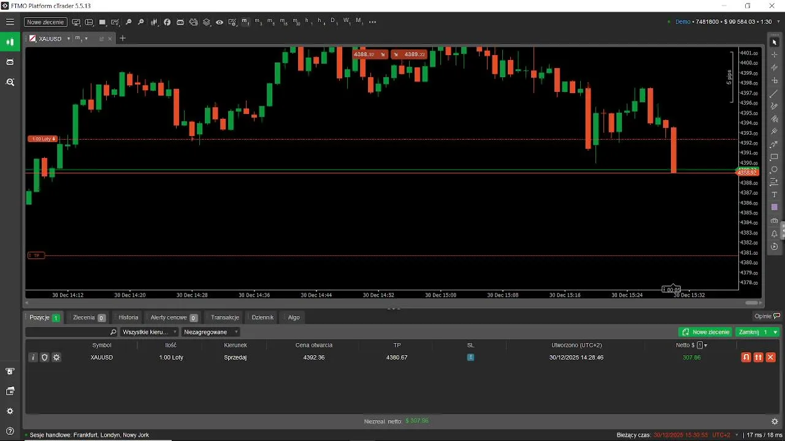
Task: Open more toolbar options ellipsis
Action: [x=372, y=22]
